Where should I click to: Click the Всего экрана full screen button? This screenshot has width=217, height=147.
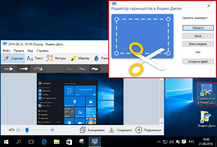[x=198, y=44]
